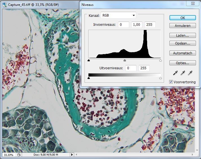Select the gray point eyedropper
201x159 pixels.
[183, 73]
